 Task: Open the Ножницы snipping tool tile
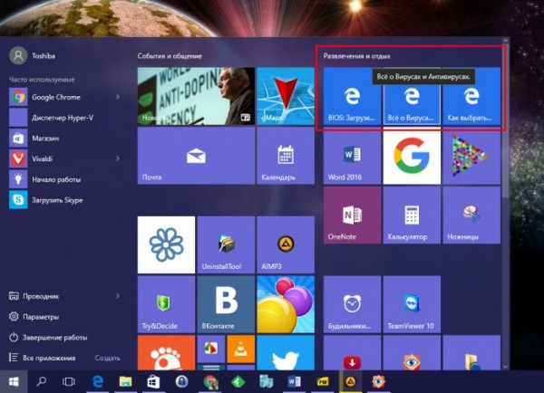(471, 215)
